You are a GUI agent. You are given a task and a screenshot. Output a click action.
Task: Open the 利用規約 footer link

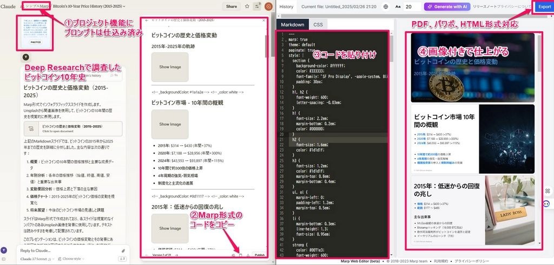coord(440,261)
